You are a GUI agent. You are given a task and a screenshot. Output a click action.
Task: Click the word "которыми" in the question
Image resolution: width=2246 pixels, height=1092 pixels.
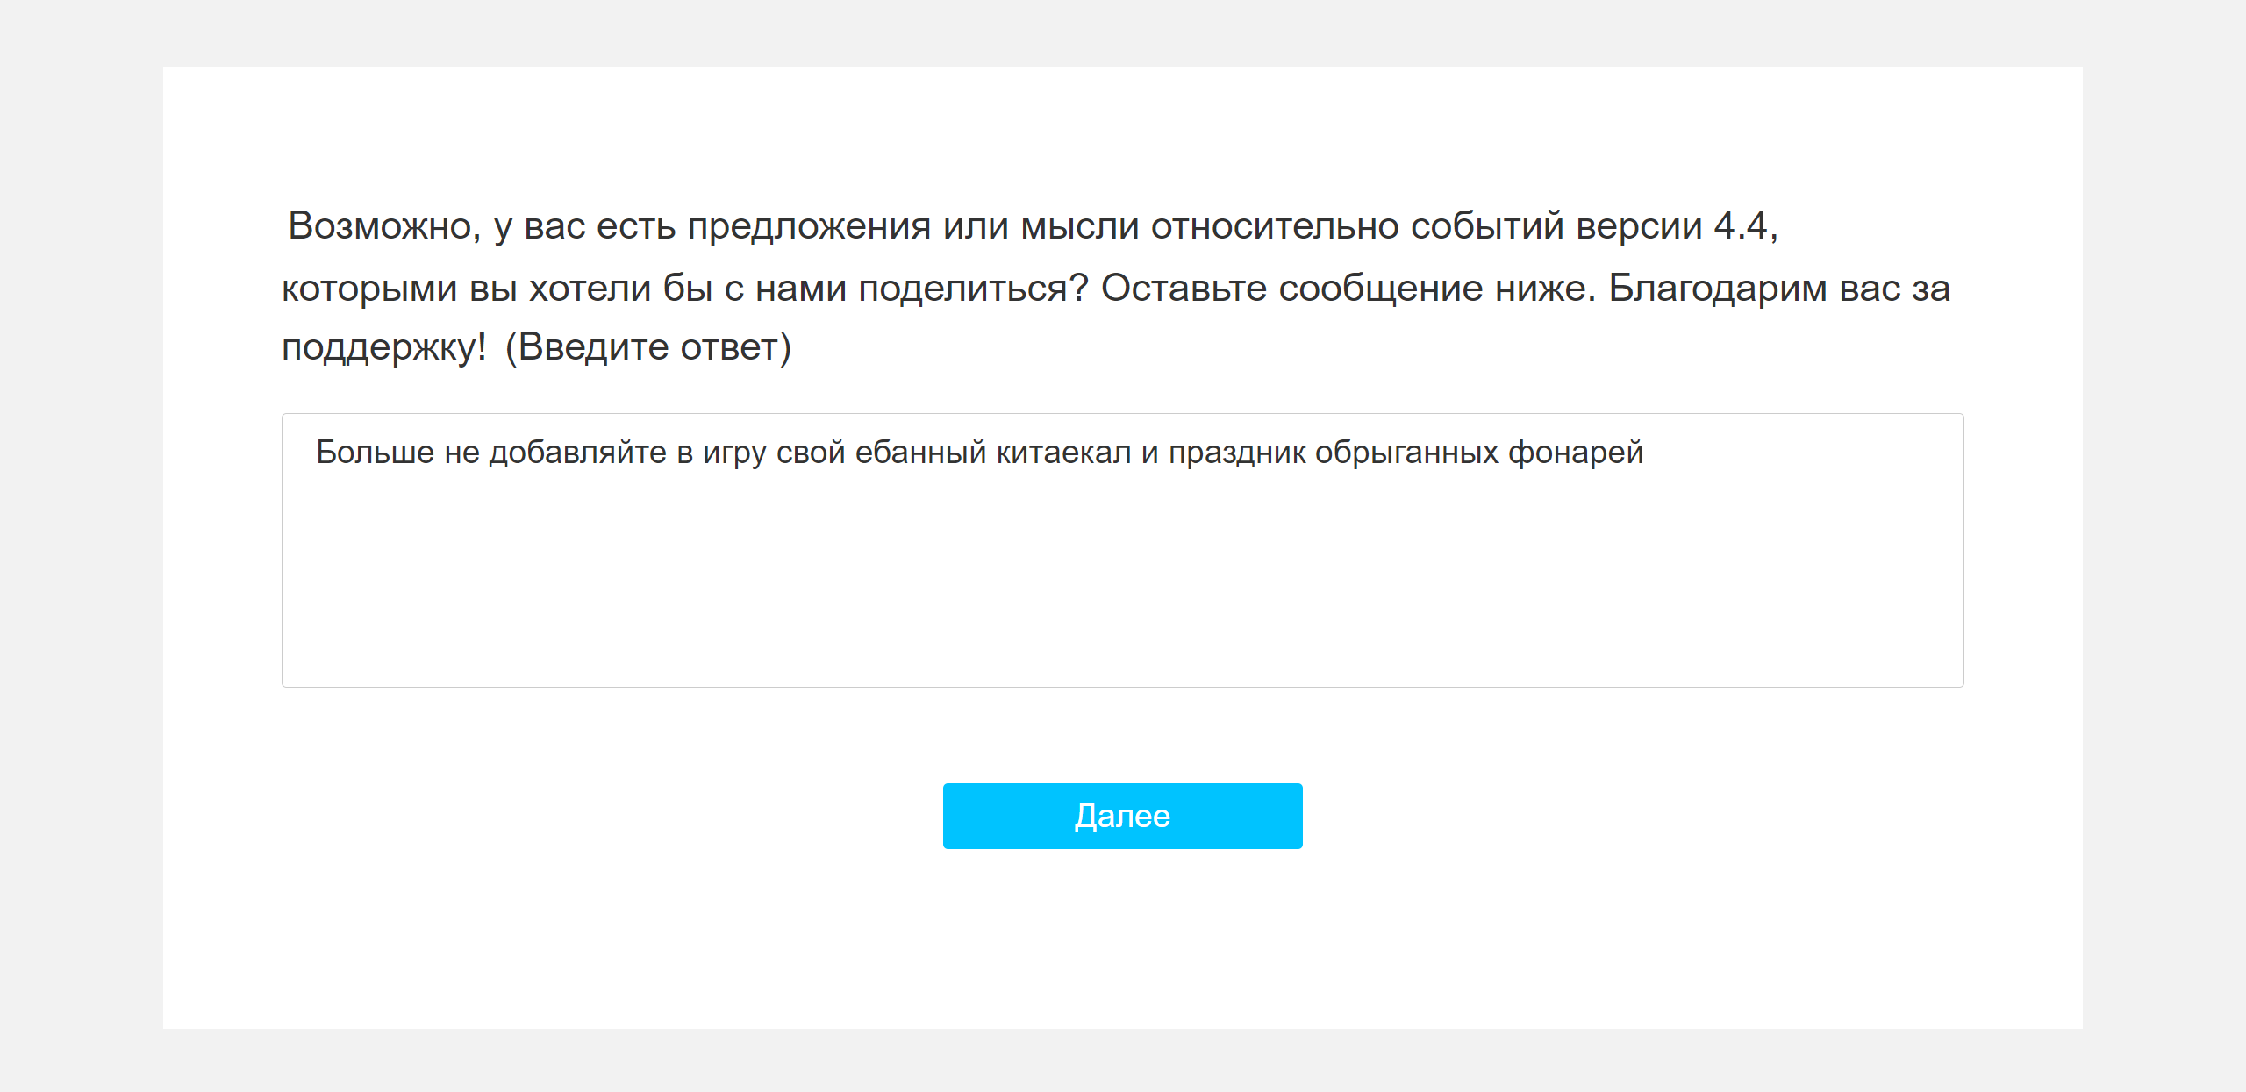click(369, 289)
